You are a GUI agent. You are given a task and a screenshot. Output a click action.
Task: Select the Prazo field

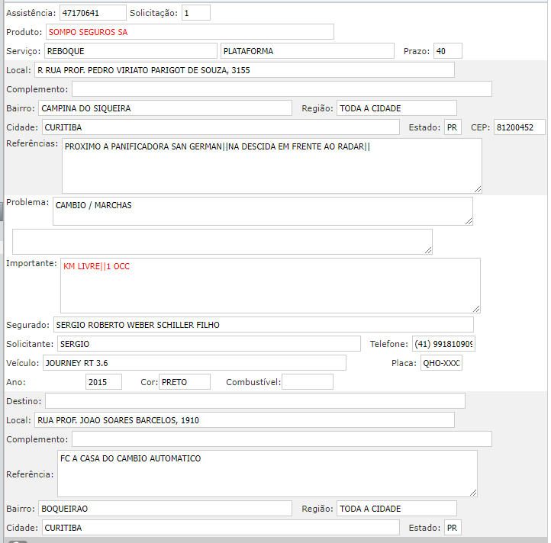tap(447, 51)
